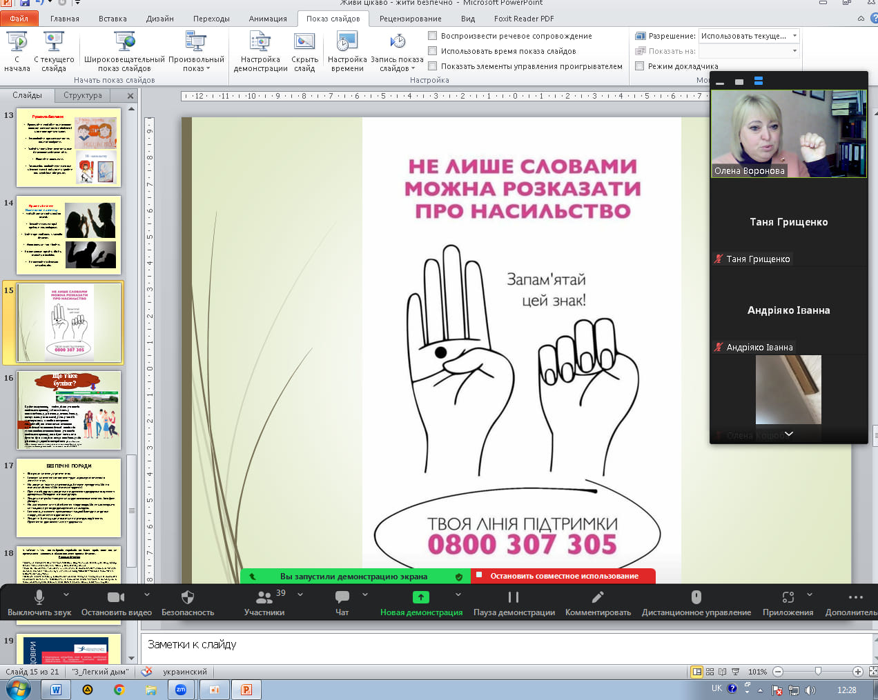Screen dimensions: 878x700
Task: Select slide 16 thumbnail in slide panel
Action: tap(69, 410)
